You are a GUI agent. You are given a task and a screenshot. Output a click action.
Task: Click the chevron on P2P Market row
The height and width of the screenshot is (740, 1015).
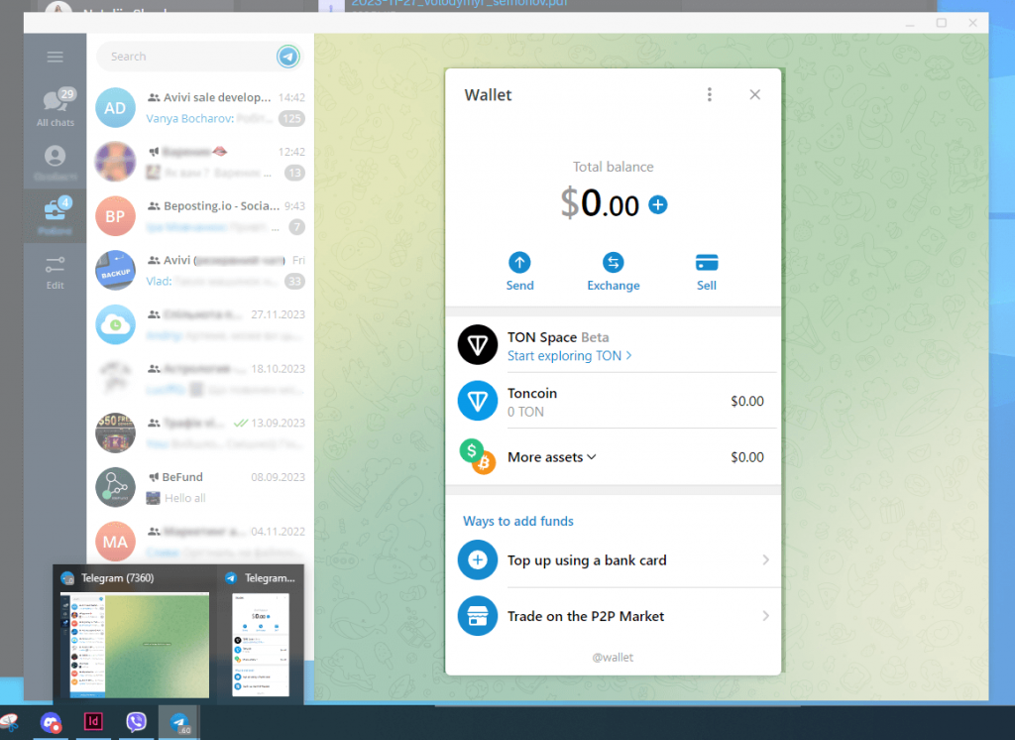click(766, 616)
